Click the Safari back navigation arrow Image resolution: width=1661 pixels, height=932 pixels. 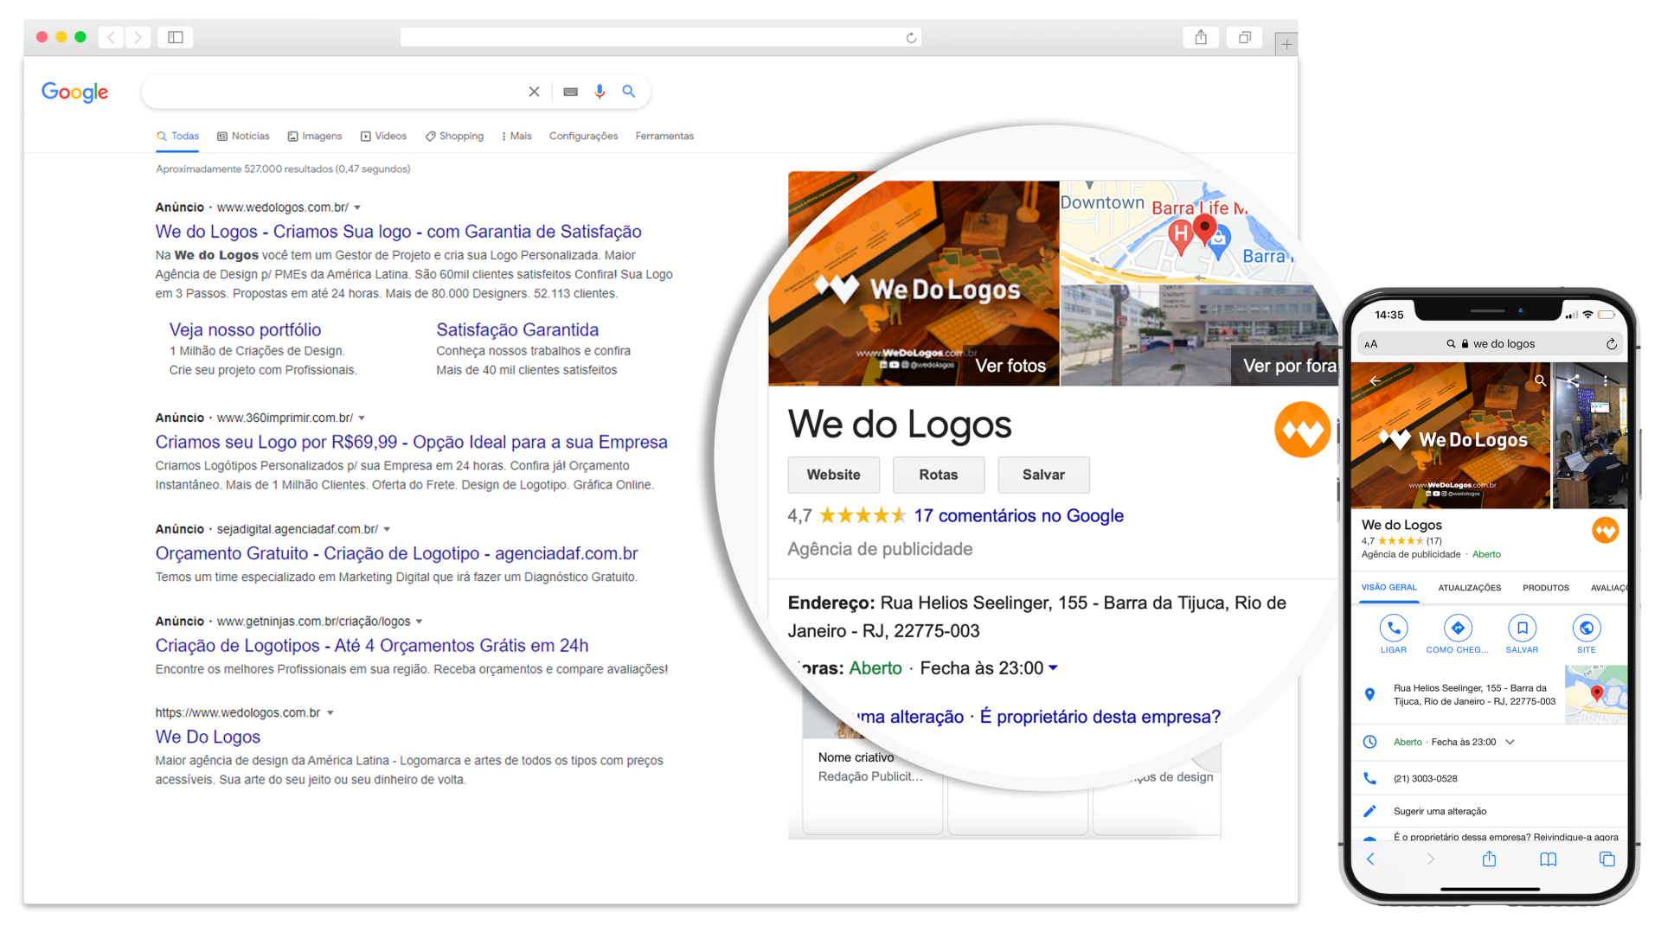[x=111, y=37]
